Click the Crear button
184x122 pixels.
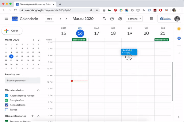point(12,31)
